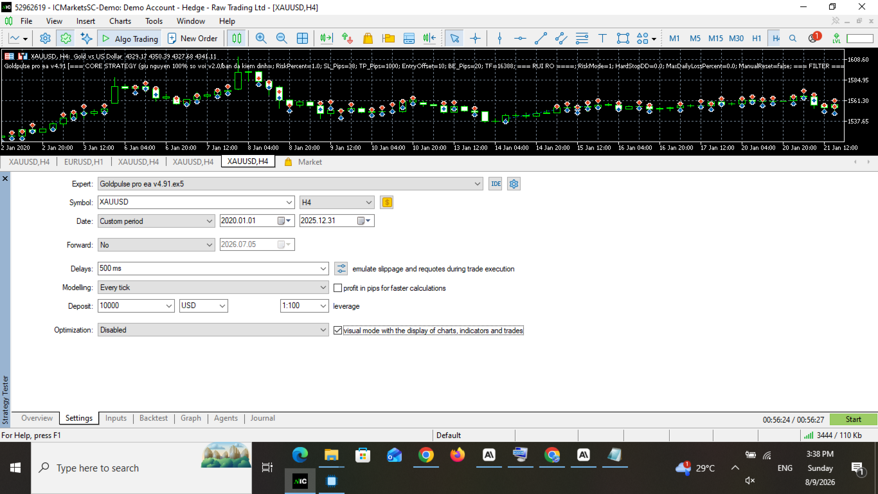Click the toolbar search magnifier icon
Image resolution: width=878 pixels, height=494 pixels.
coord(793,38)
